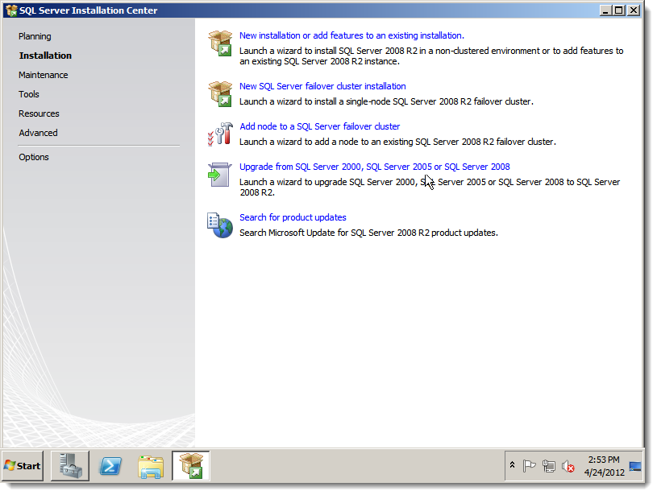Open the Start menu

click(23, 466)
